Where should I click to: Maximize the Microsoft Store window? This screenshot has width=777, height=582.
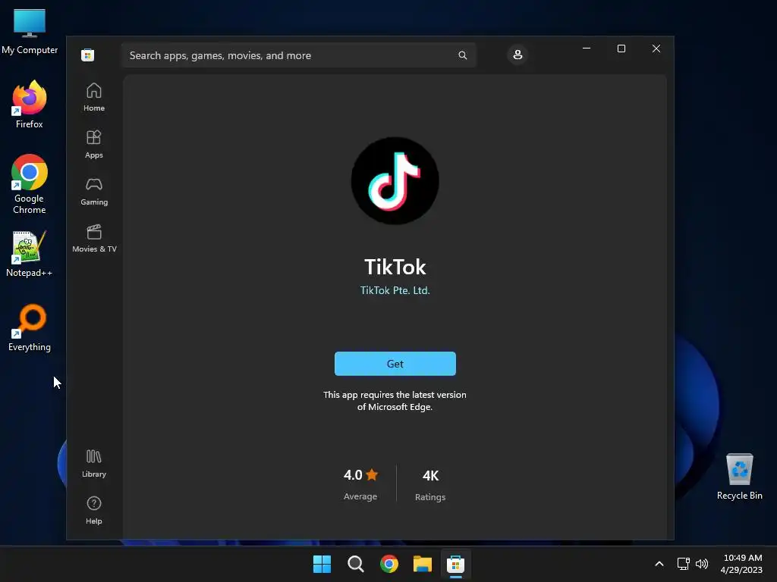(x=621, y=48)
